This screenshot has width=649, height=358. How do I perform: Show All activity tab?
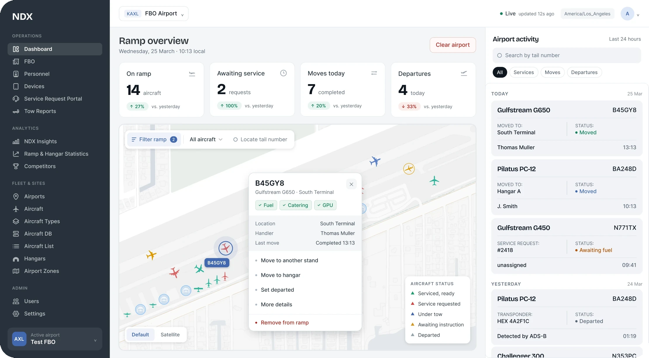pyautogui.click(x=500, y=72)
